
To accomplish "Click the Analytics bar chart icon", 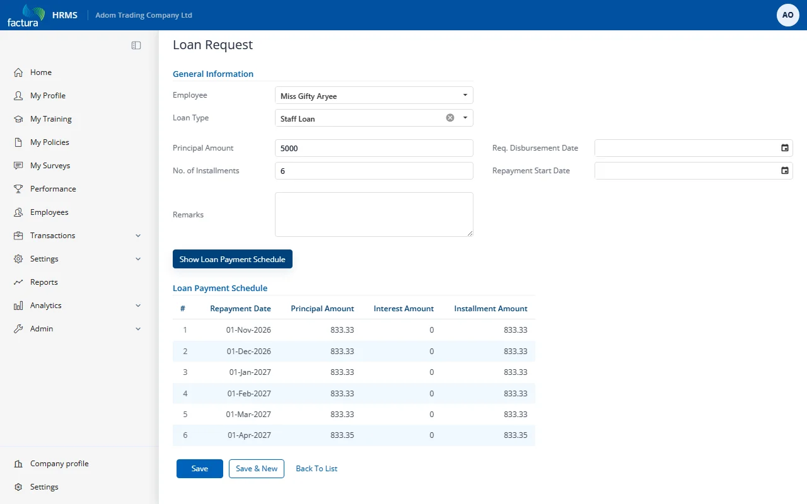I will (18, 306).
